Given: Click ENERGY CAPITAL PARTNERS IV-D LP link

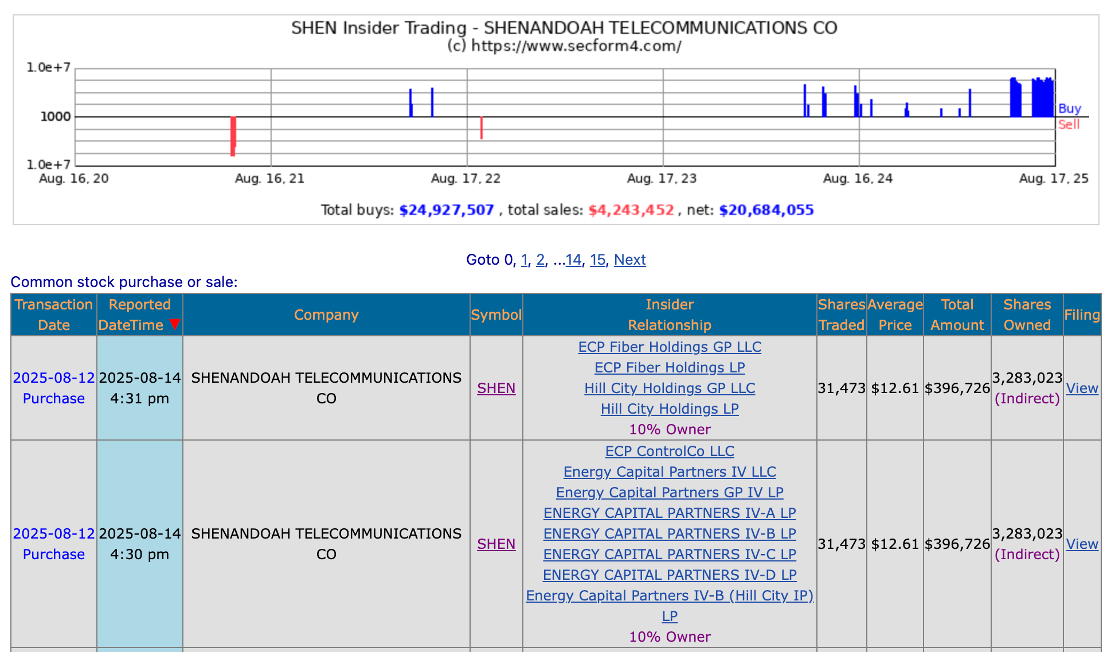Looking at the screenshot, I should (669, 575).
